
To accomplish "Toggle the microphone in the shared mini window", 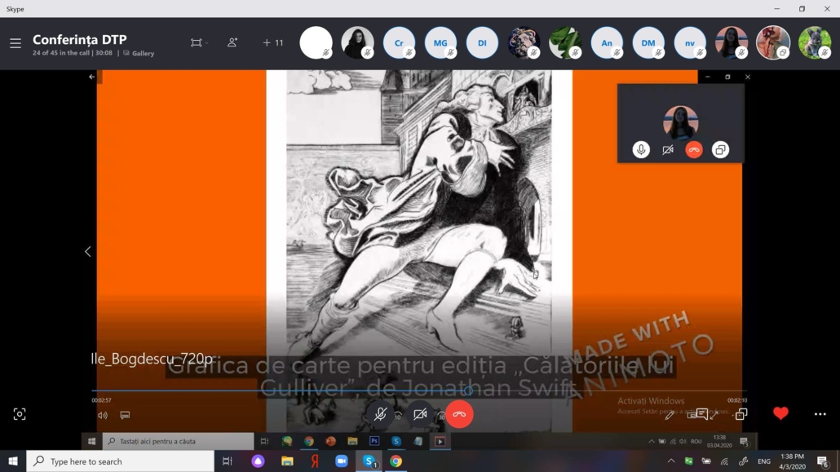I will coord(641,150).
